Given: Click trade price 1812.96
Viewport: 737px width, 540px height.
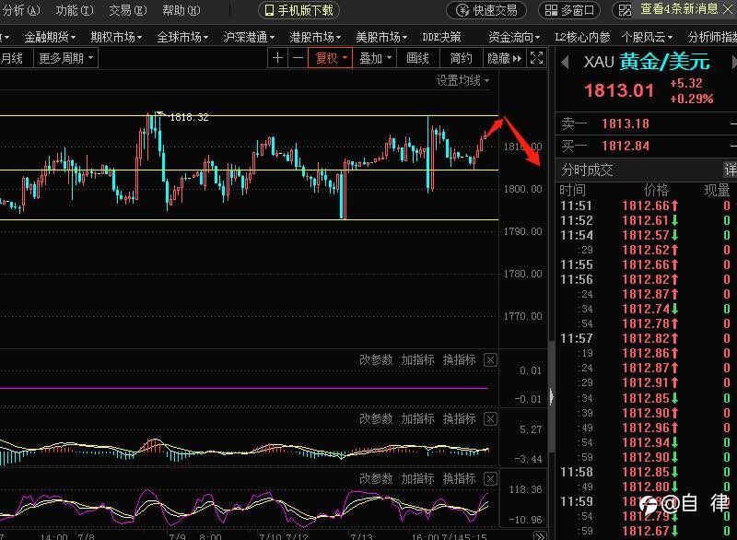Looking at the screenshot, I should pos(646,428).
